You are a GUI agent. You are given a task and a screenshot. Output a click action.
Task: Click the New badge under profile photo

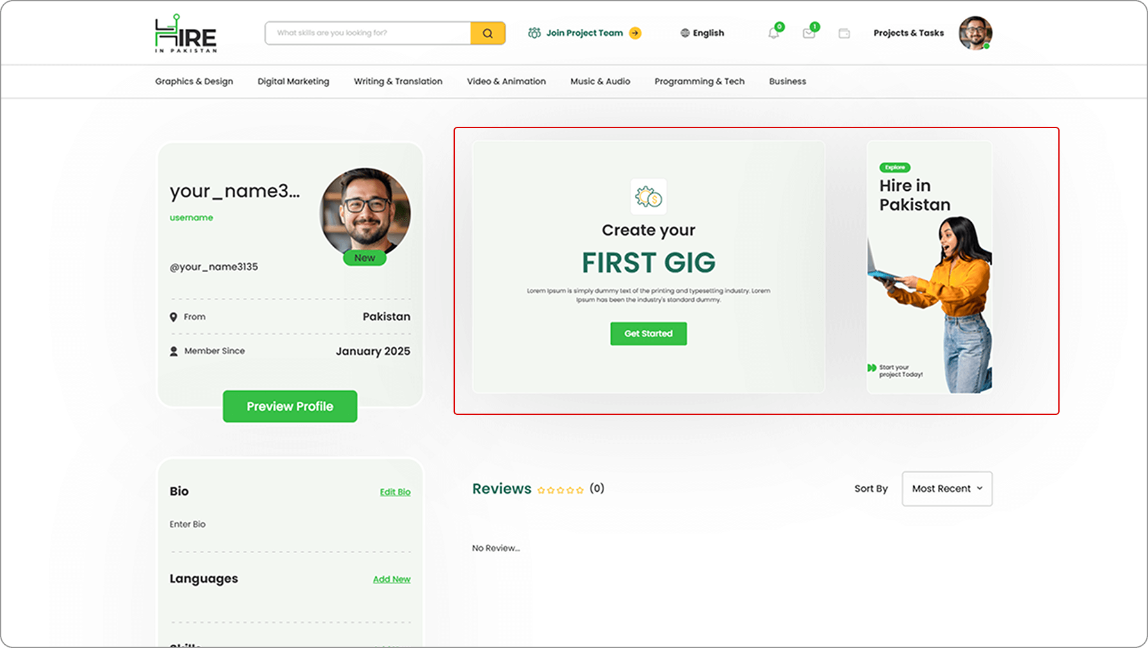pos(365,258)
